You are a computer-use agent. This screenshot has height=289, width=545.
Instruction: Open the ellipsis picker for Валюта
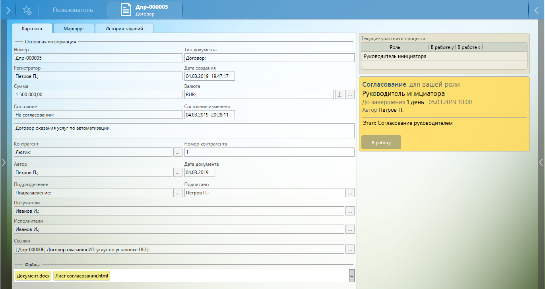(350, 94)
